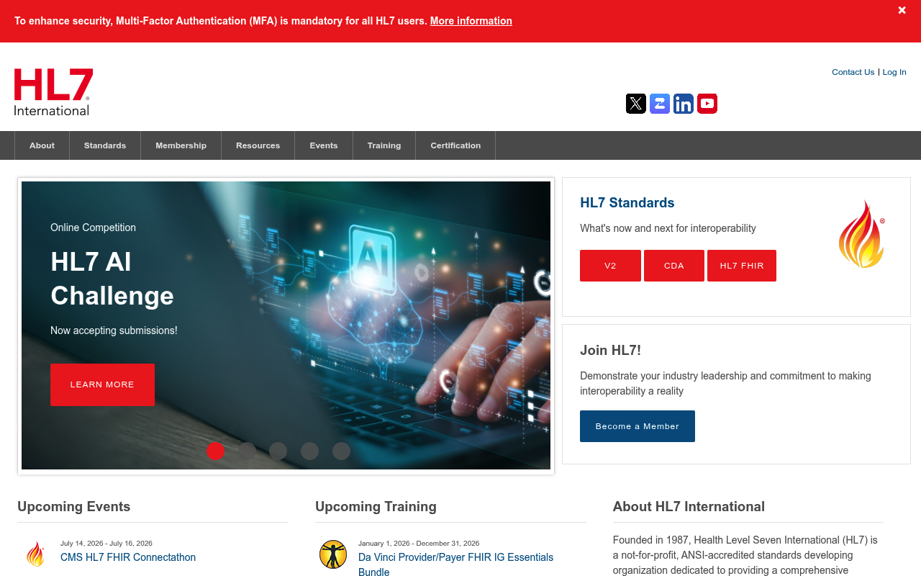Open the More information MFA link
The image size is (921, 576).
pos(471,21)
